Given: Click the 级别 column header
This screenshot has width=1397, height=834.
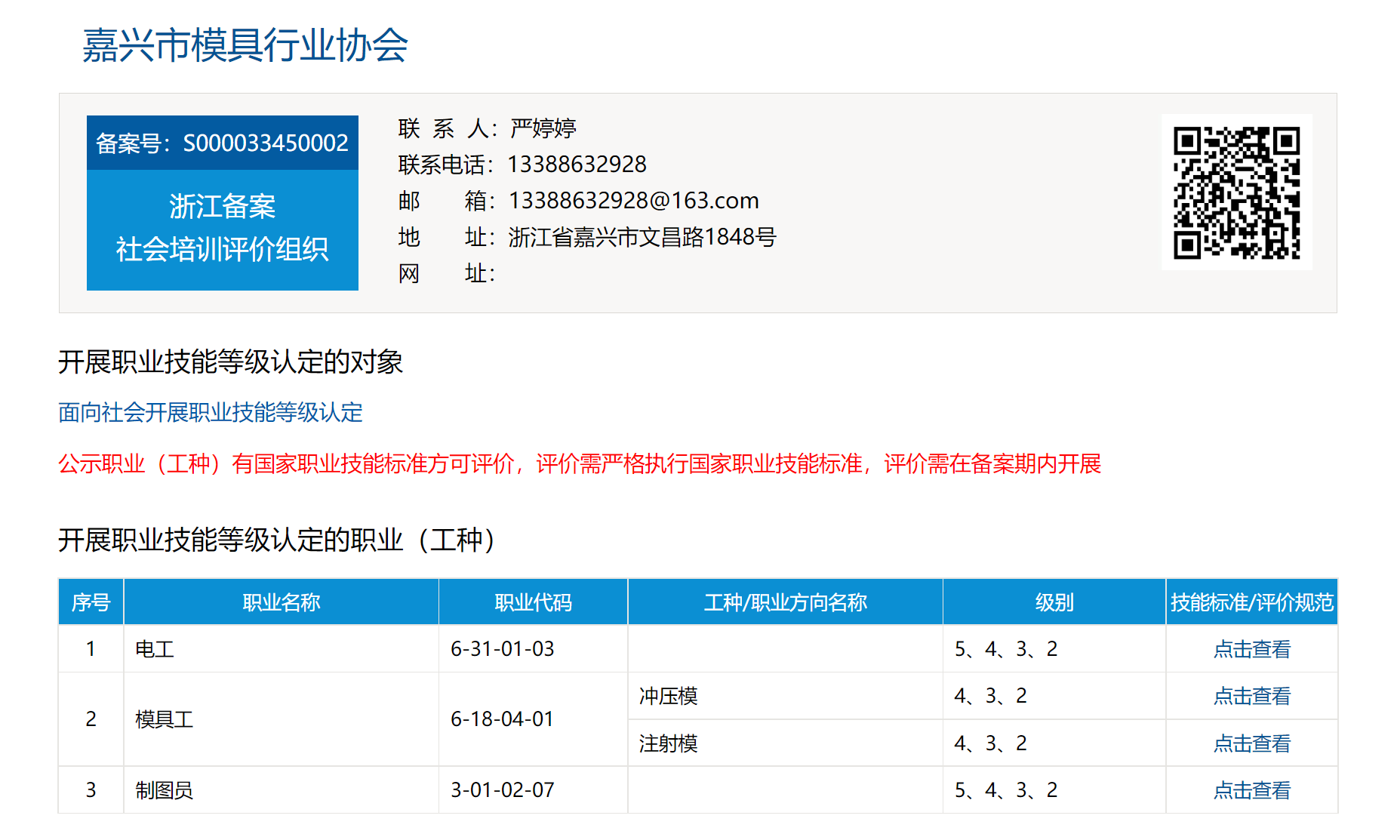Looking at the screenshot, I should (x=1054, y=602).
